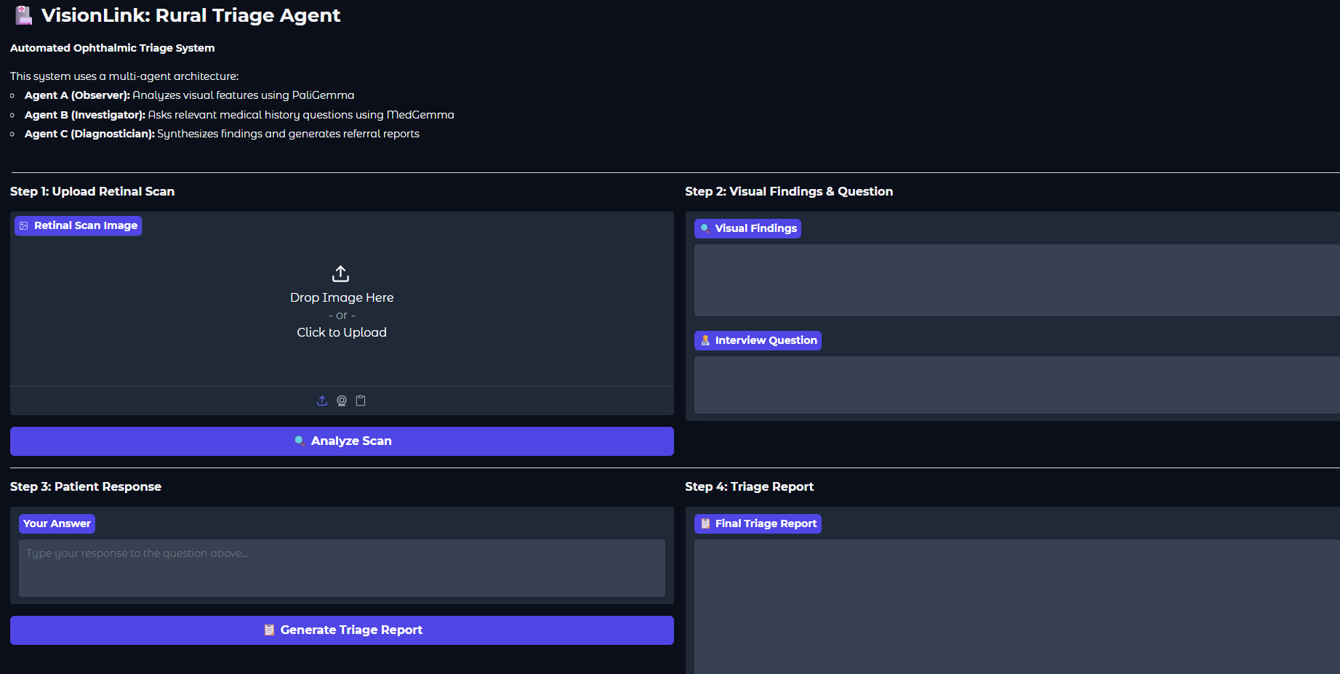Viewport: 1340px width, 674px height.
Task: Switch to webcam capture source
Action: (342, 401)
